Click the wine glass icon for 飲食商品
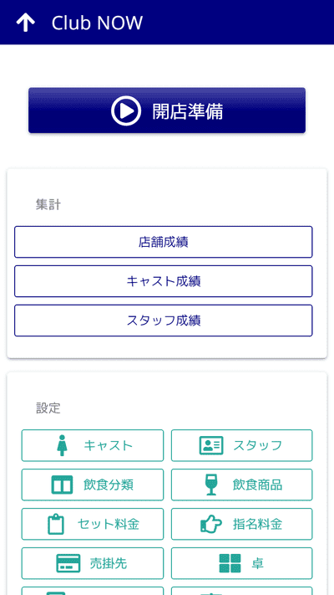Viewport: 334px width, 595px height. pos(211,485)
